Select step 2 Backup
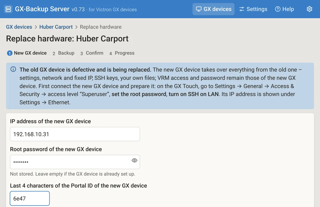Viewport: 320px width, 207px height. click(63, 53)
